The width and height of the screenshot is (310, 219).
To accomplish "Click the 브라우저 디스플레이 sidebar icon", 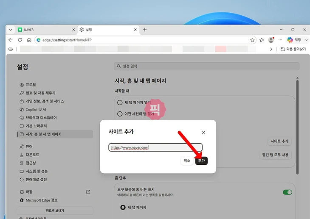I will point(22,118).
